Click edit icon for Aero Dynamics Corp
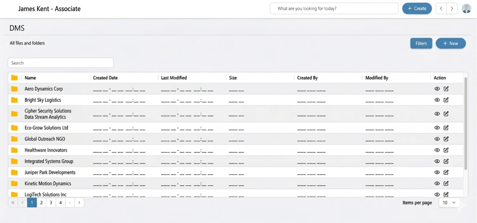 446,89
